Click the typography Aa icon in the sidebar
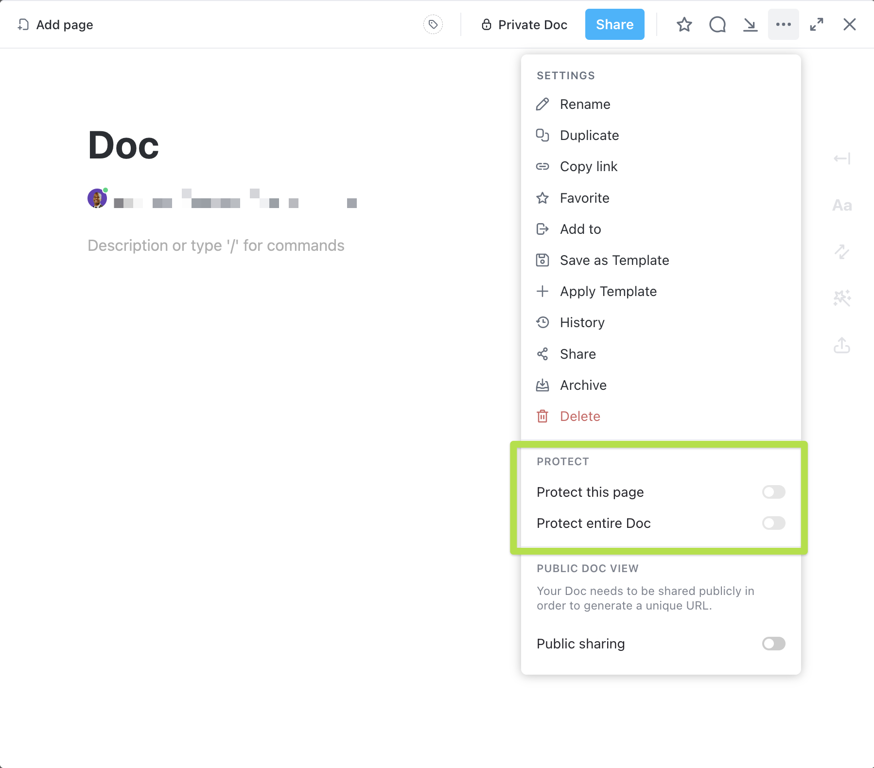Viewport: 874px width, 768px height. [x=842, y=205]
